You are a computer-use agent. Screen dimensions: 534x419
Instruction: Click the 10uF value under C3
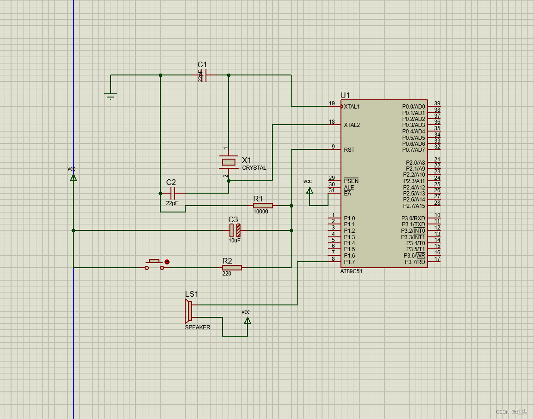click(x=235, y=241)
